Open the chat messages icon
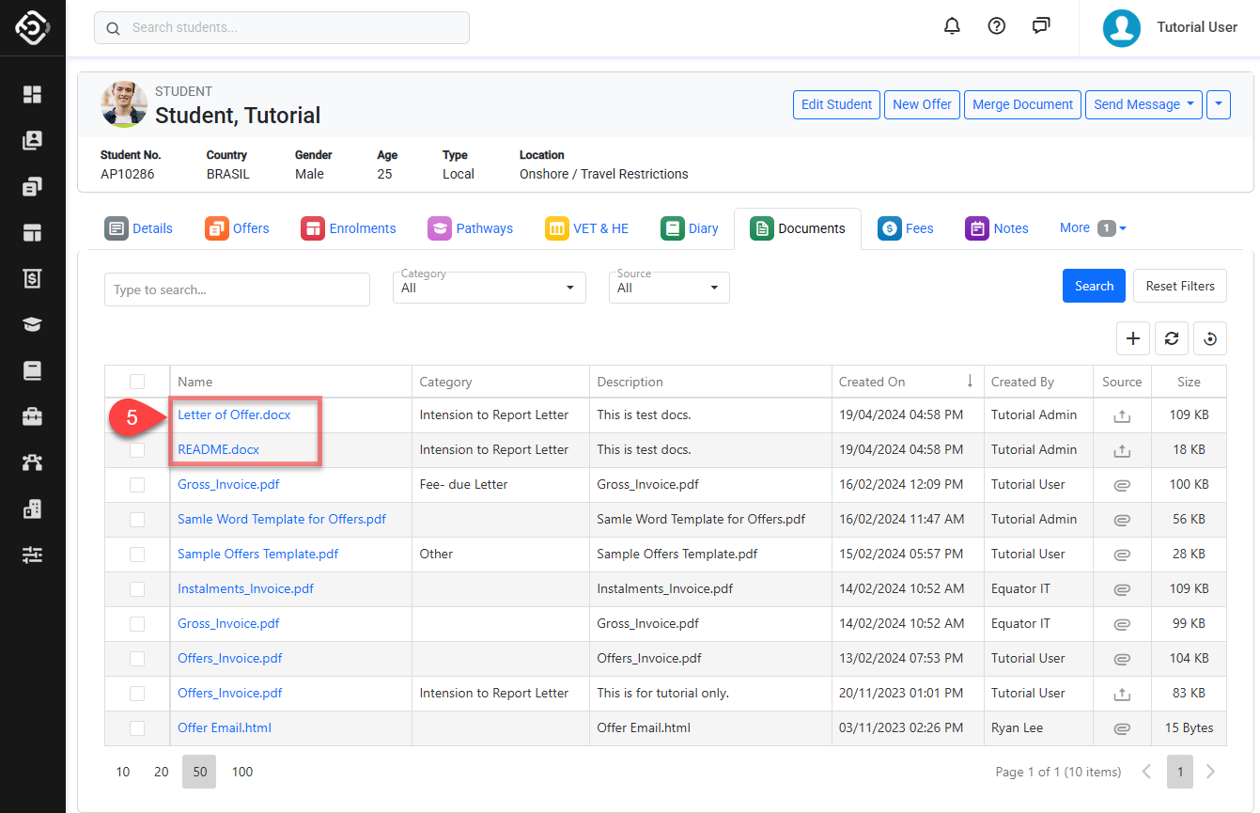Screen dimensions: 1260x813 coord(1041,26)
